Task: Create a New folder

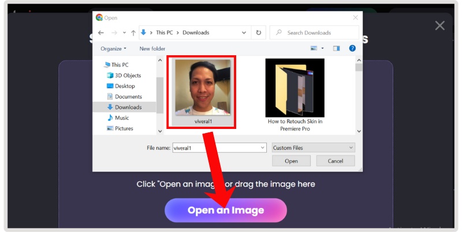Action: 152,49
